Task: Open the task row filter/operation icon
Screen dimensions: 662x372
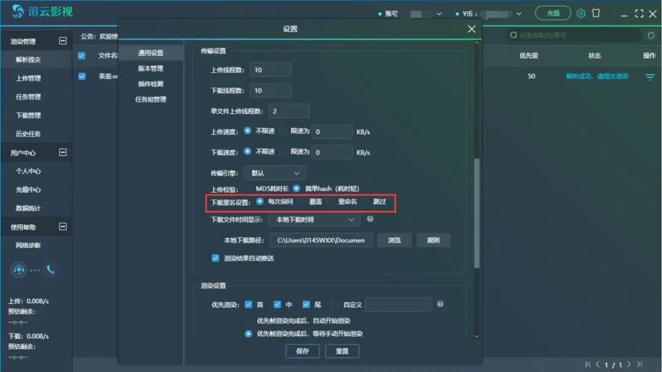Action: pos(650,77)
